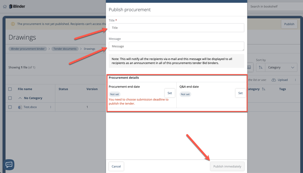Open the three-dot menu next to Test.docx
The height and width of the screenshot is (173, 303).
(50, 107)
